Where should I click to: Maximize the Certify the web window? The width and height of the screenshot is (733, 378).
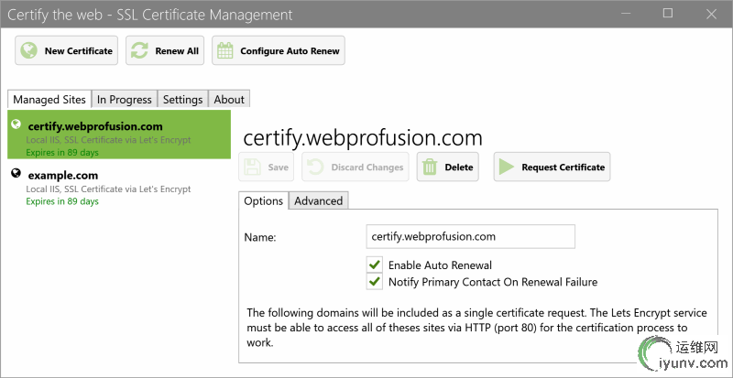tap(668, 13)
